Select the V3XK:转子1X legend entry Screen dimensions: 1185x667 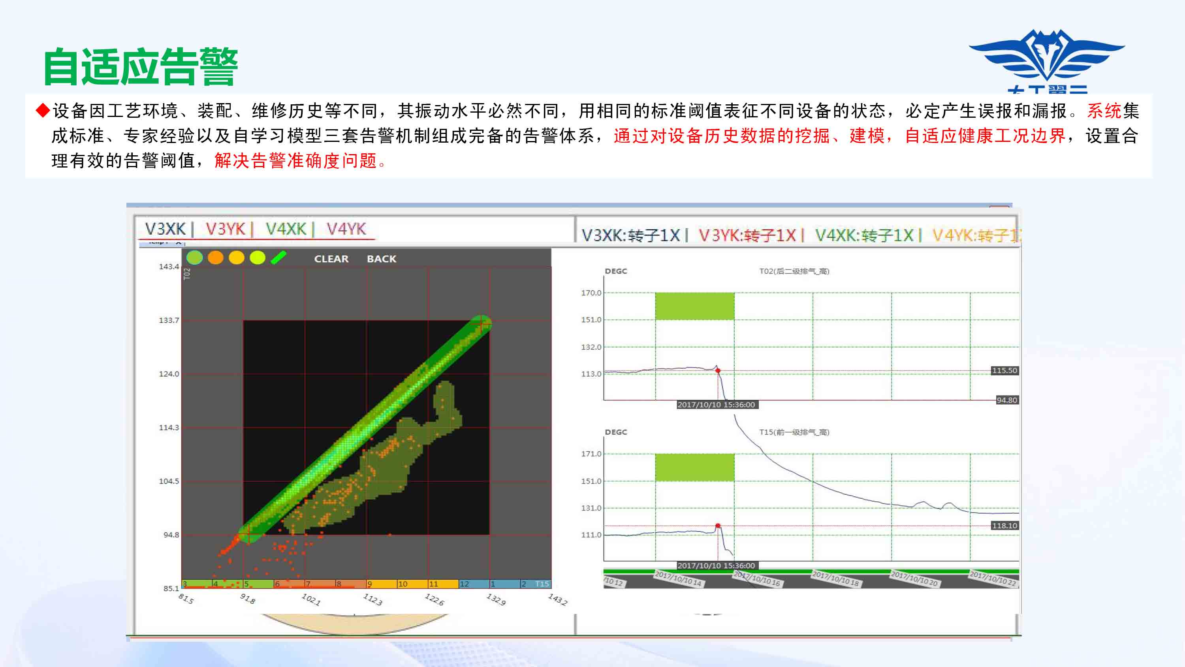(631, 235)
